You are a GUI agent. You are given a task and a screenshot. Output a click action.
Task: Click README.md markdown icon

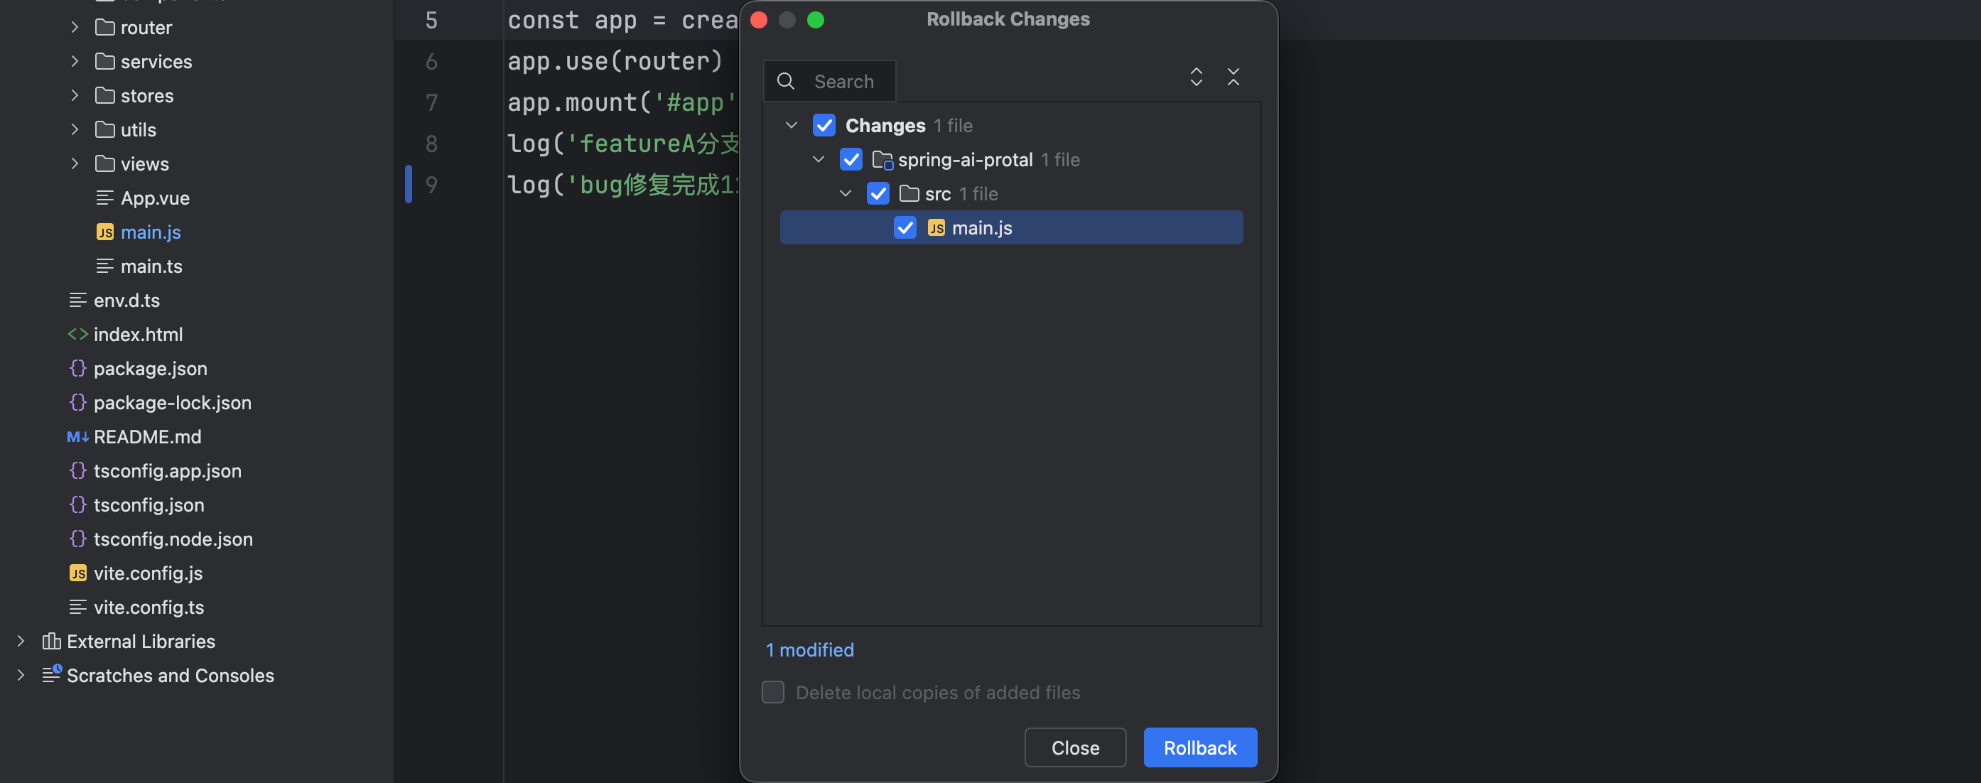(x=77, y=437)
